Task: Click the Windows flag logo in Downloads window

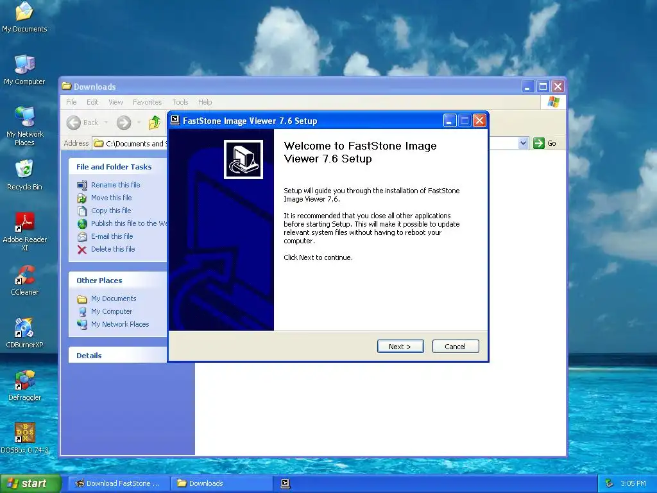Action: [553, 102]
